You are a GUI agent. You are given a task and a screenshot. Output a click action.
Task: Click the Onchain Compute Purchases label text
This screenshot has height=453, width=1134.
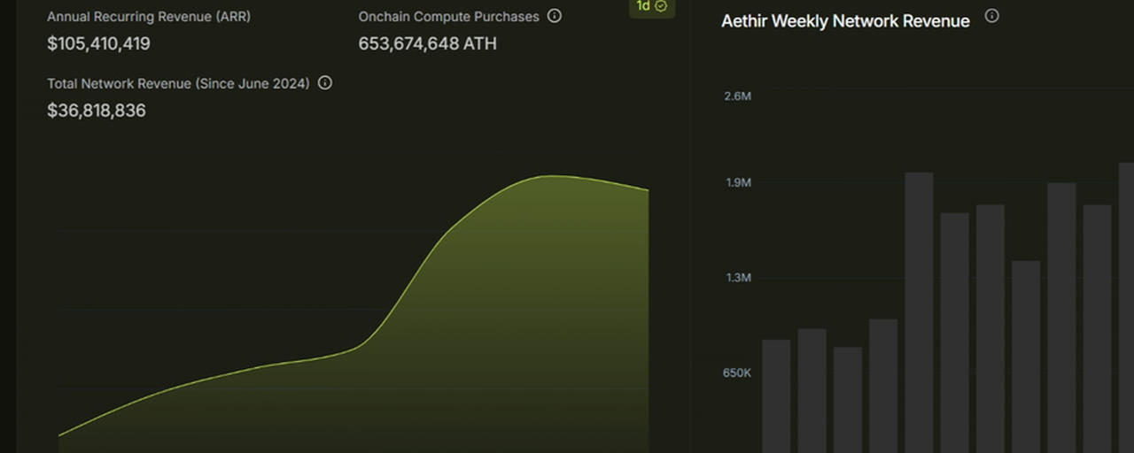(x=449, y=17)
